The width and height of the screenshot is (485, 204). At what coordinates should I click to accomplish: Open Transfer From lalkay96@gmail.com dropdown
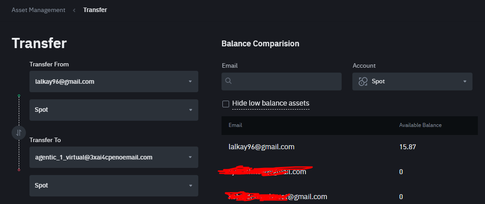pos(114,82)
